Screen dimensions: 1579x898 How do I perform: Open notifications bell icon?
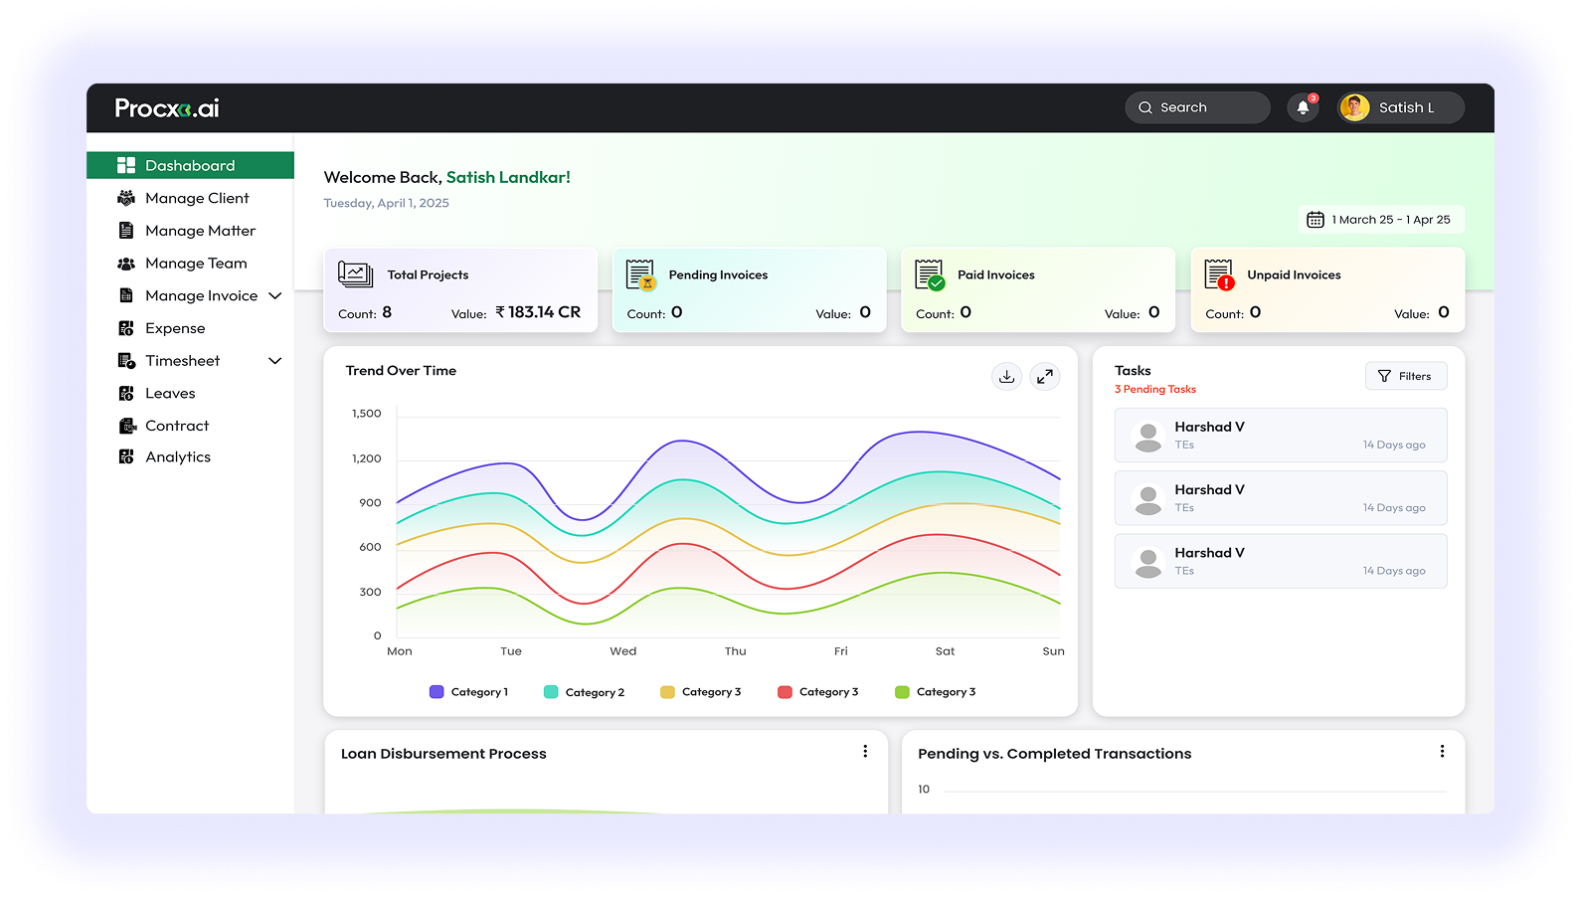click(1303, 107)
